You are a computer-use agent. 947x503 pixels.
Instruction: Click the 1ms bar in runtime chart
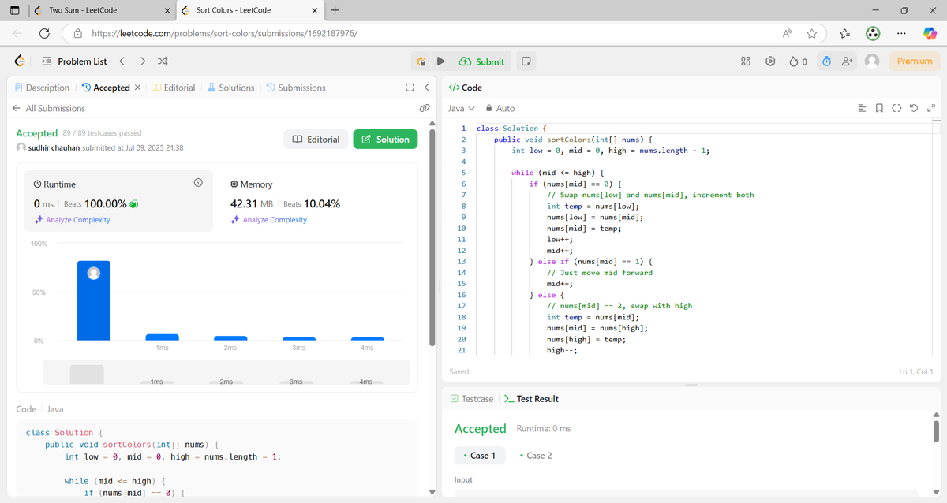click(162, 337)
